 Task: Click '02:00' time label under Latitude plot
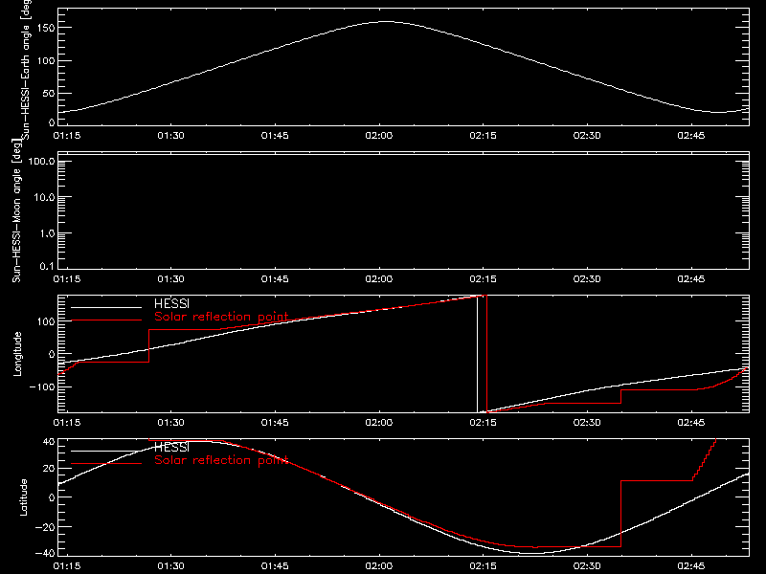click(x=378, y=565)
